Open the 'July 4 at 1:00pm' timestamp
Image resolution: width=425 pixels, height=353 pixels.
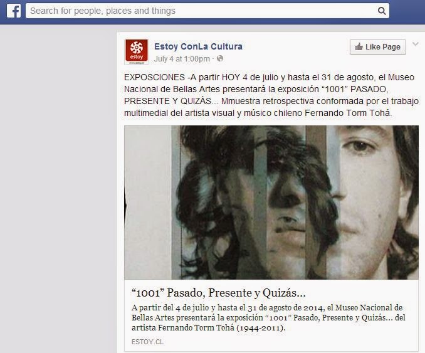(182, 59)
